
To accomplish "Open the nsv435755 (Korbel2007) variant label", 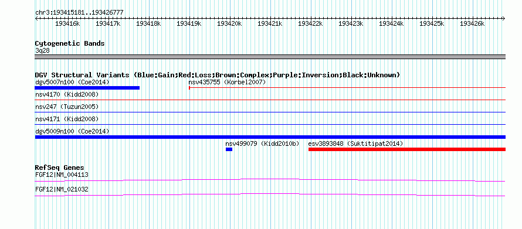I will (x=227, y=82).
